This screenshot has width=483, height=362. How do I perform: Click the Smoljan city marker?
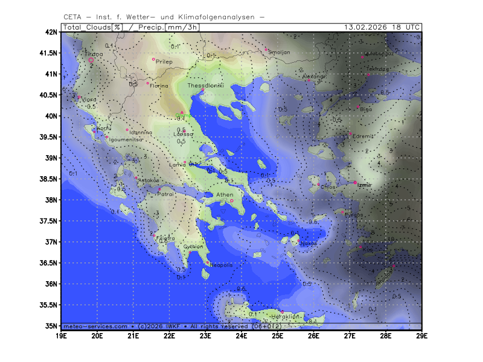click(266, 49)
